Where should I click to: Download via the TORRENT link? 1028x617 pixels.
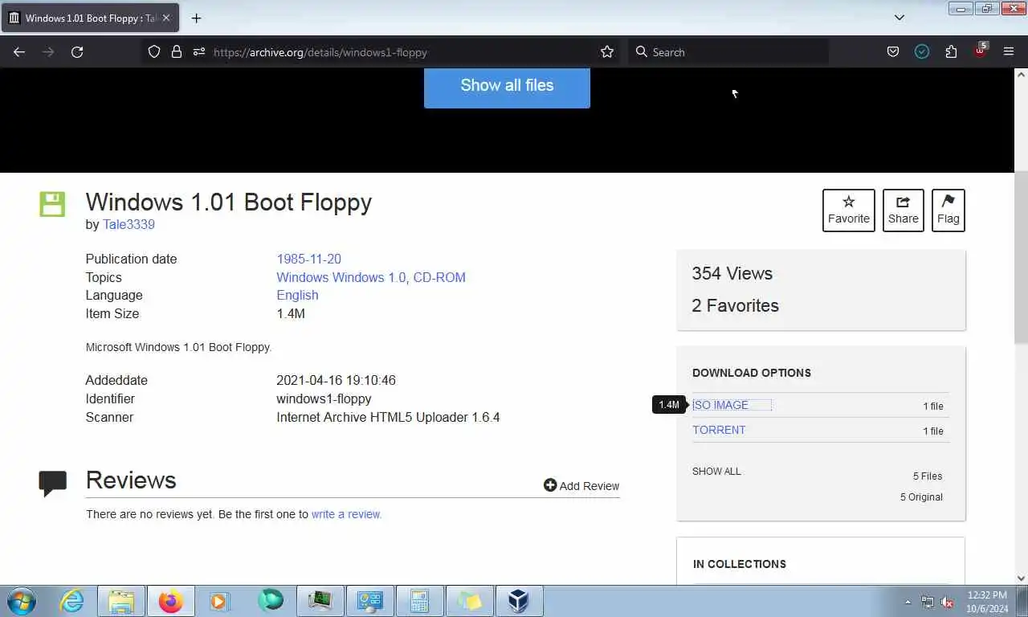(x=719, y=430)
